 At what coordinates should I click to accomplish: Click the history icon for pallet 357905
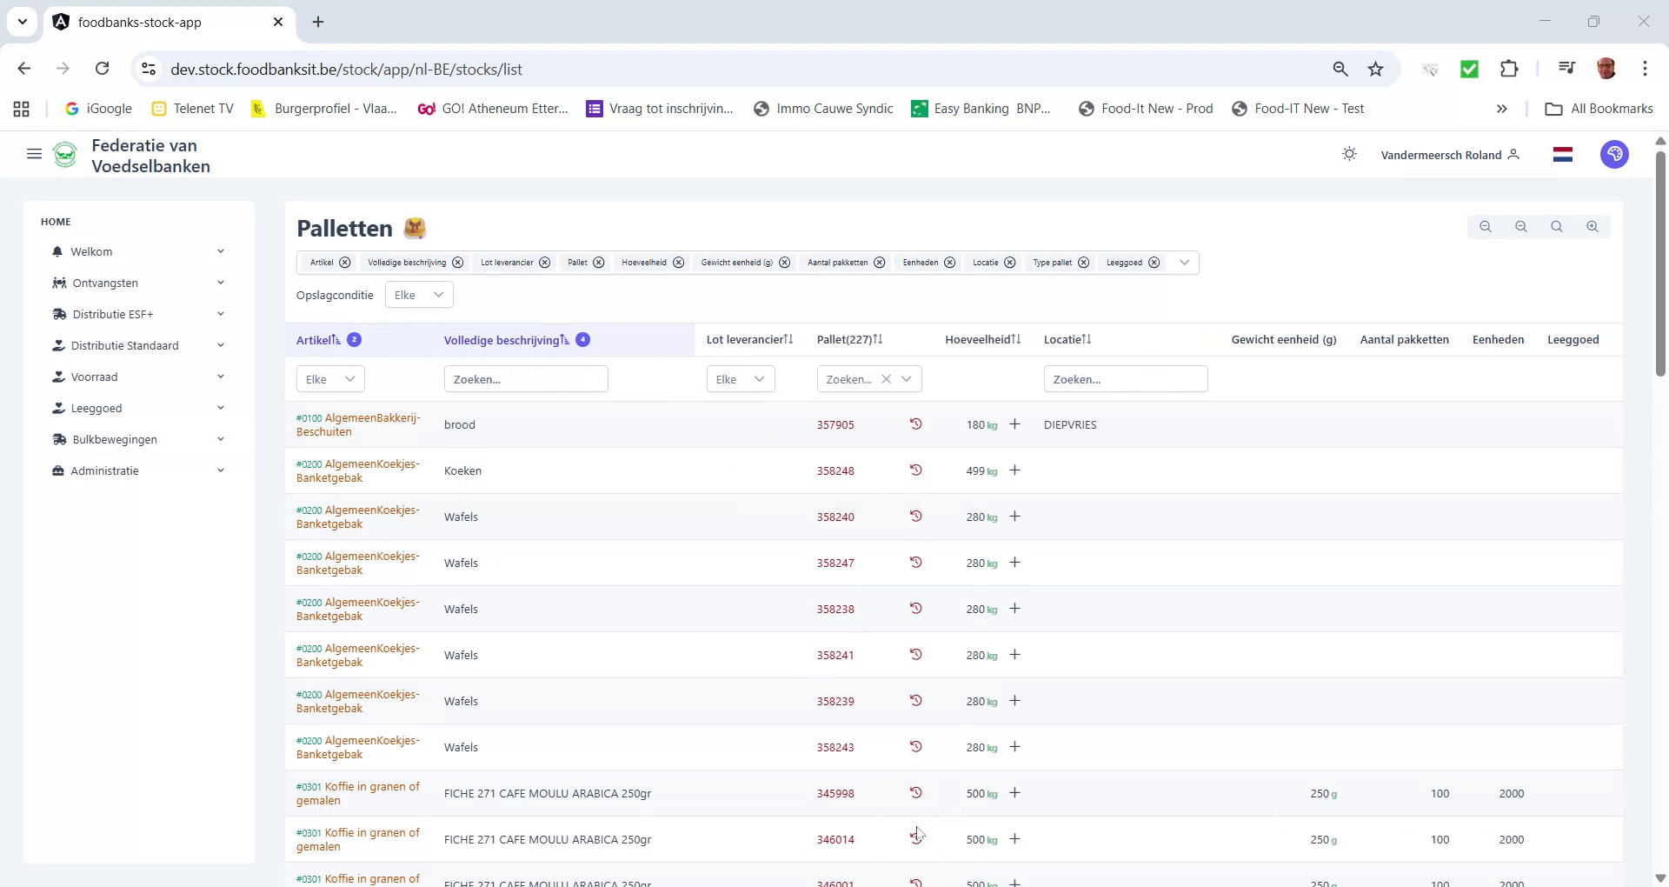(916, 424)
